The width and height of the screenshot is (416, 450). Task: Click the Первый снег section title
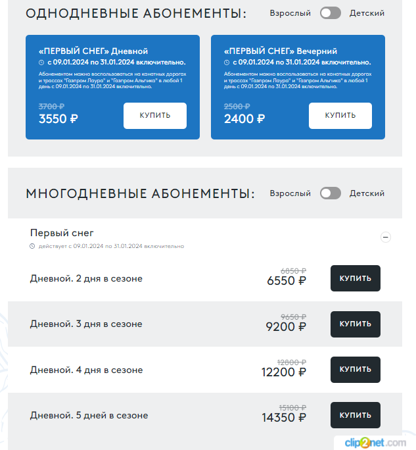point(62,233)
